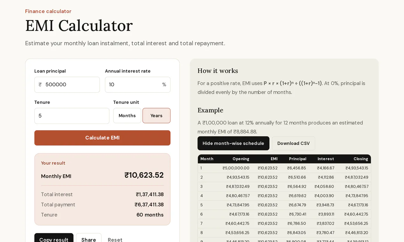The height and width of the screenshot is (242, 404).
Task: Click principal ₹6,786.50 in month 7
Action: [297, 224]
